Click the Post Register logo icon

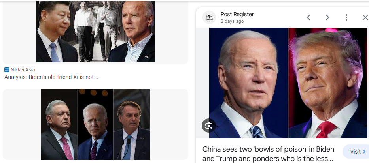[209, 17]
